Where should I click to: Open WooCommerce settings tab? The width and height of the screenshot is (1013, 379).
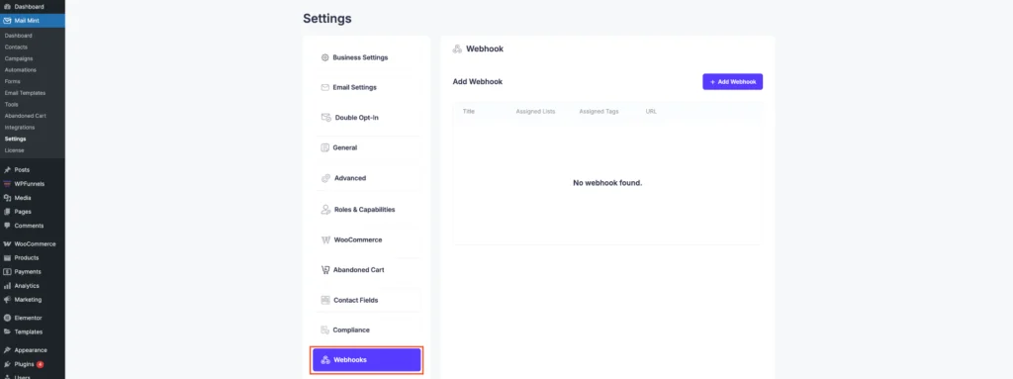(367, 239)
